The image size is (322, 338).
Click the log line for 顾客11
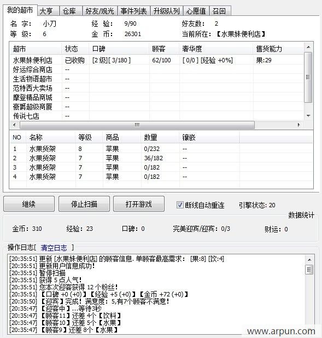[65, 316]
